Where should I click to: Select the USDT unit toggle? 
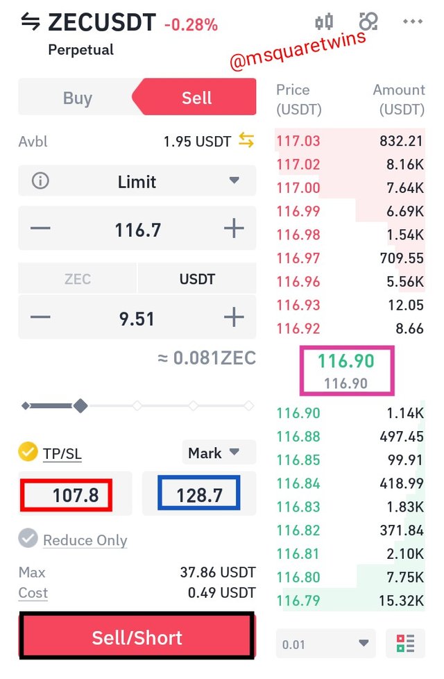[197, 279]
